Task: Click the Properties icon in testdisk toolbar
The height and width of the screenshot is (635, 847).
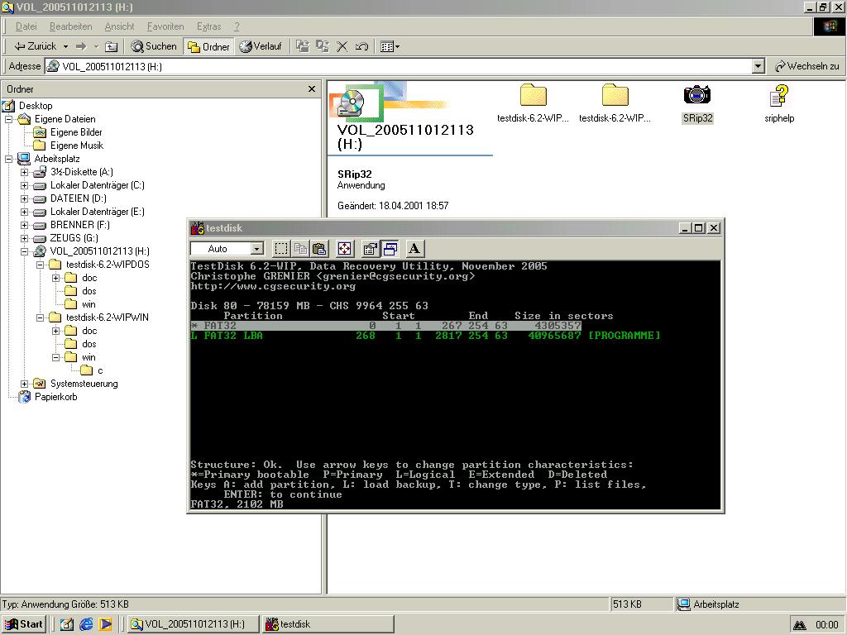Action: point(370,248)
